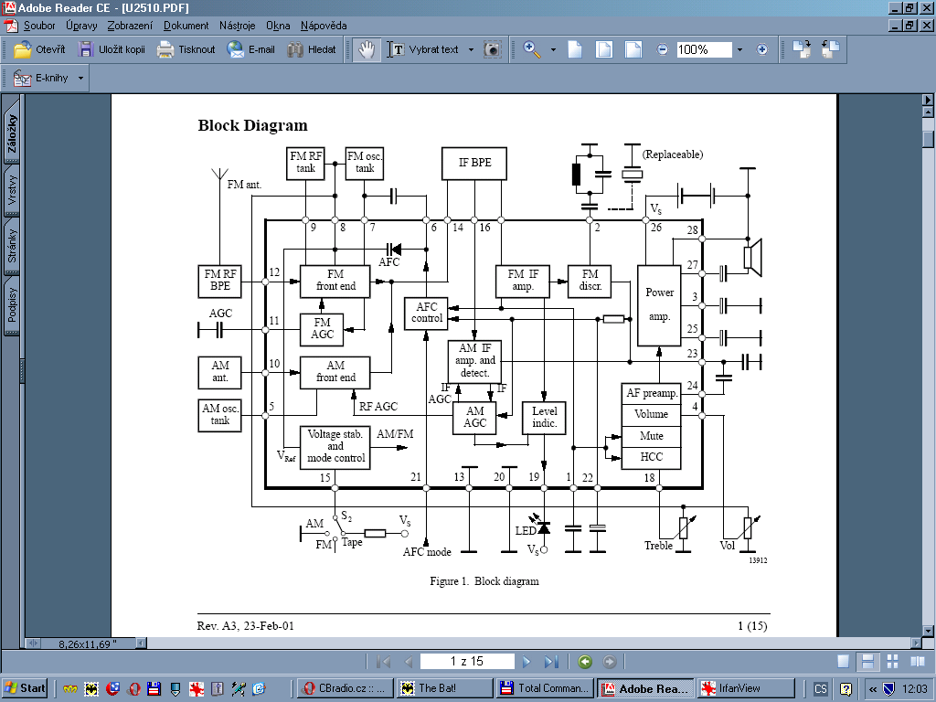Image resolution: width=936 pixels, height=702 pixels.
Task: Activate the Vybrat text tool
Action: (423, 49)
